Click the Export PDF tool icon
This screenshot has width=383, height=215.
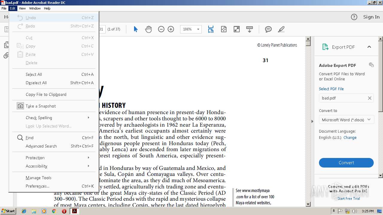click(325, 47)
